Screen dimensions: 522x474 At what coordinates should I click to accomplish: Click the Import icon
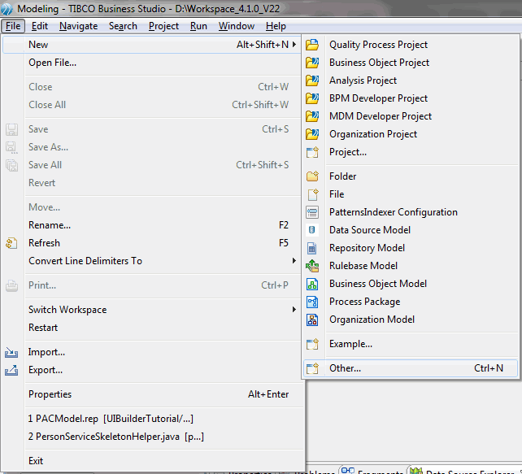click(11, 352)
